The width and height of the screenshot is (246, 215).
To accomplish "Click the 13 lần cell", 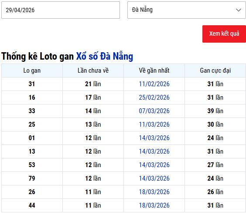I will pyautogui.click(x=93, y=124).
